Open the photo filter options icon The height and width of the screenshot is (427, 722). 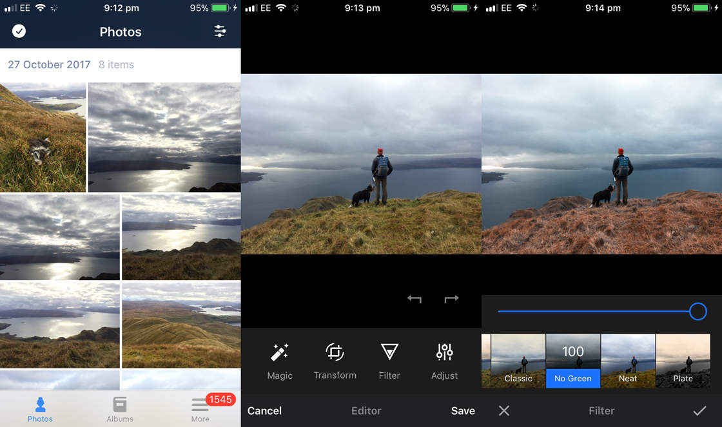click(220, 31)
